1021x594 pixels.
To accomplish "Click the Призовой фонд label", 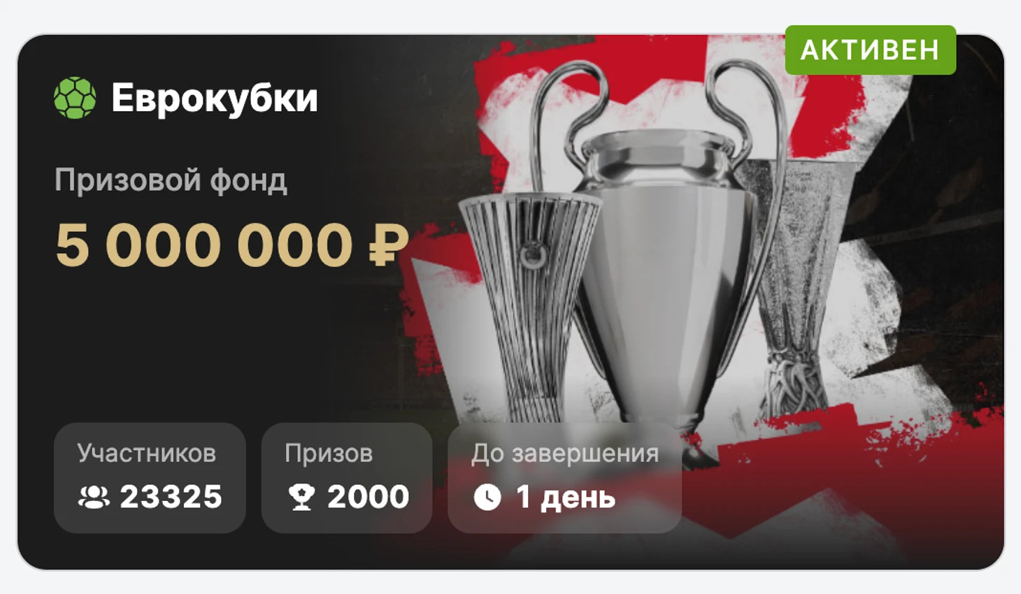I will (x=171, y=180).
